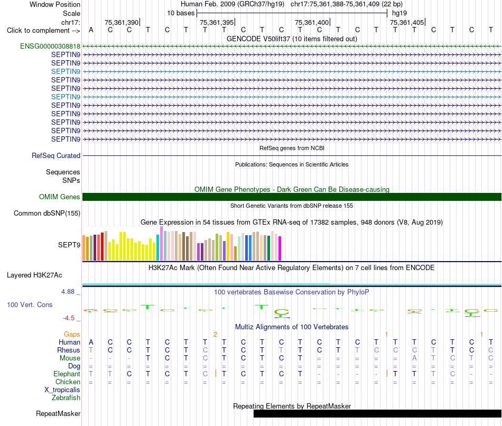Click the Common dbSNP(155) label
Image resolution: width=502 pixels, height=426 pixels.
tap(47, 214)
